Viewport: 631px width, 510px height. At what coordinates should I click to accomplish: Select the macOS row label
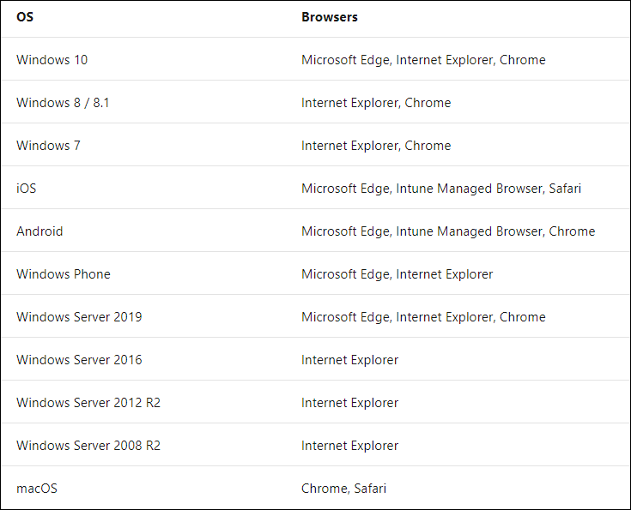pos(37,489)
